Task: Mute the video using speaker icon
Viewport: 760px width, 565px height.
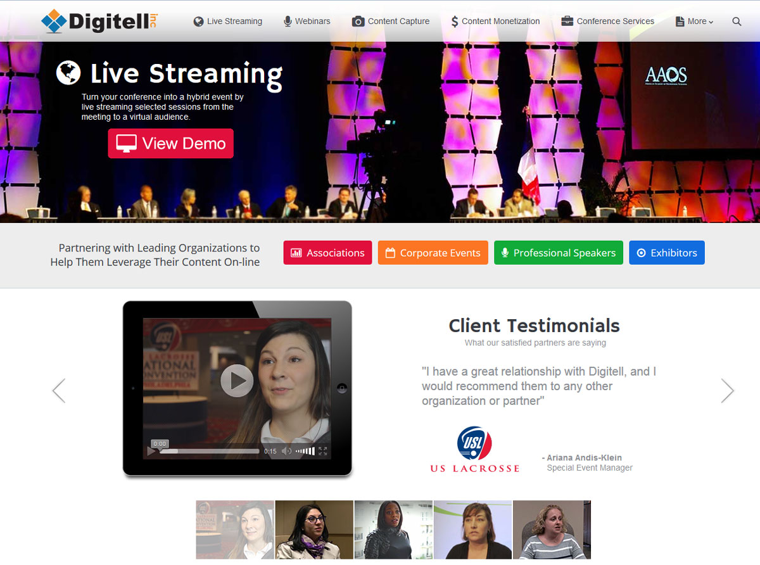Action: (x=286, y=451)
